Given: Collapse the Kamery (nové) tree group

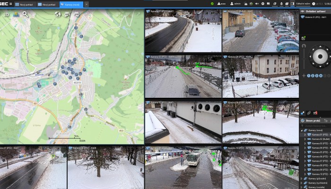Looking at the screenshot, I should (302, 130).
